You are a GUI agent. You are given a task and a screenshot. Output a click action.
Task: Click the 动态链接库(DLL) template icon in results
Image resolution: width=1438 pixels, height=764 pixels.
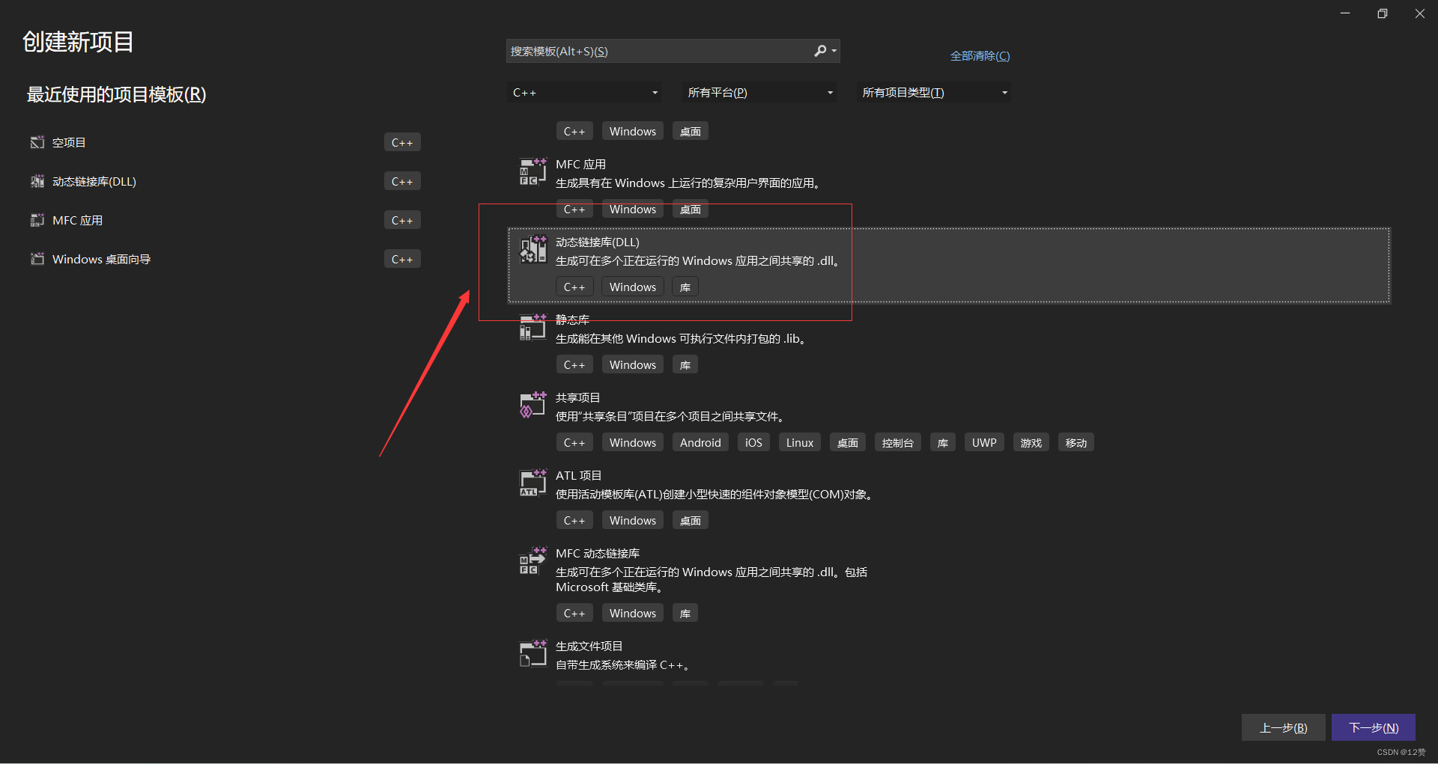tap(533, 250)
